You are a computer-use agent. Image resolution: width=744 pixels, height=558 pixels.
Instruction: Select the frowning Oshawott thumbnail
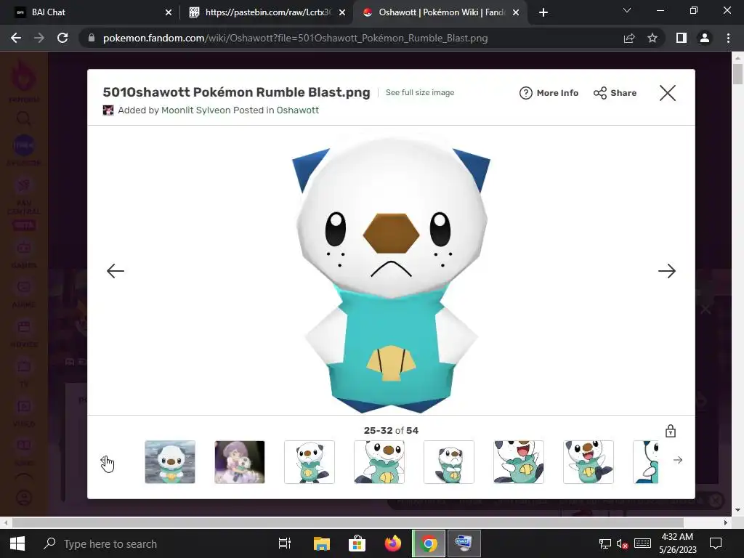pos(449,461)
